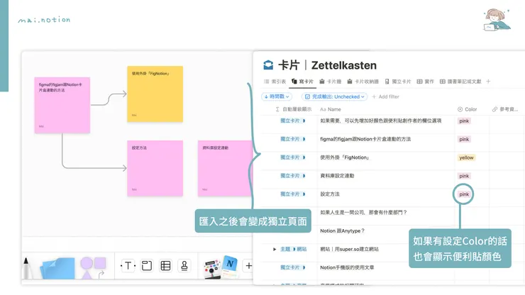Screen dimensions: 525x295
Task: Select the Stamp tool in FigJam toolbar
Action: click(184, 266)
